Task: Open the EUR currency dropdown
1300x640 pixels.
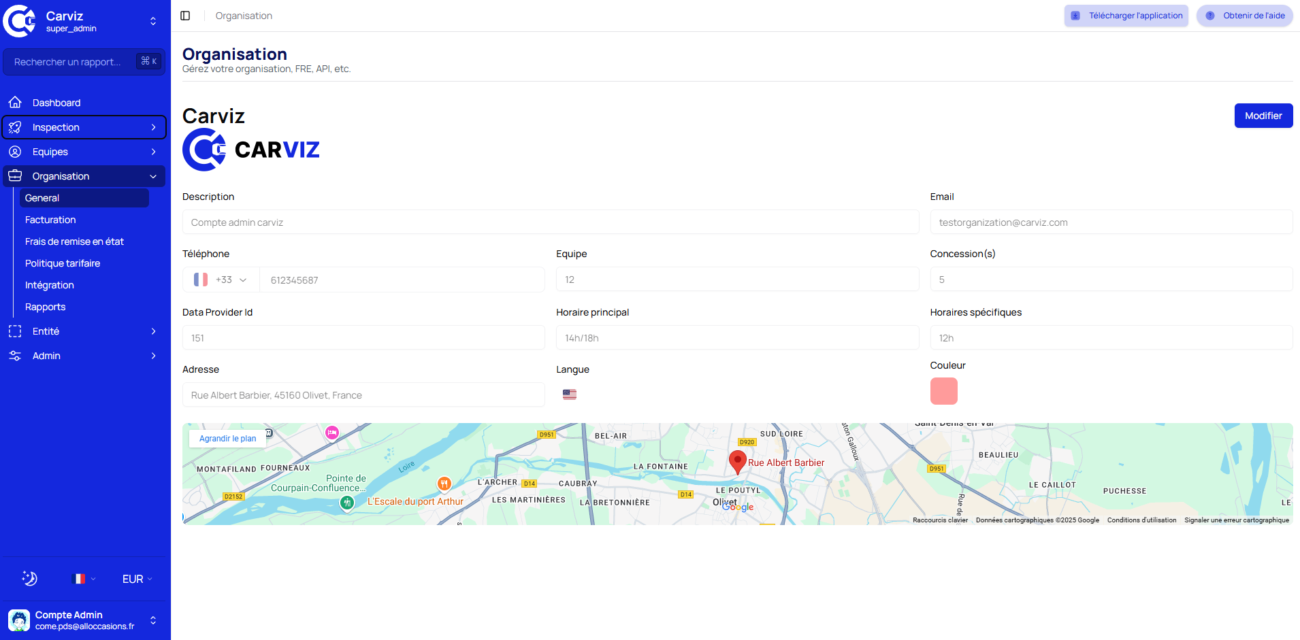Action: point(137,579)
